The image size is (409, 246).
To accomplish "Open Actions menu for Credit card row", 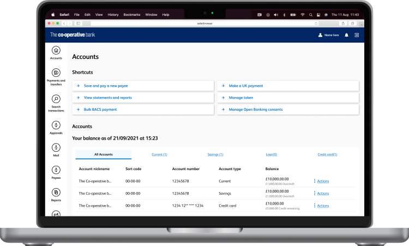I will [321, 206].
